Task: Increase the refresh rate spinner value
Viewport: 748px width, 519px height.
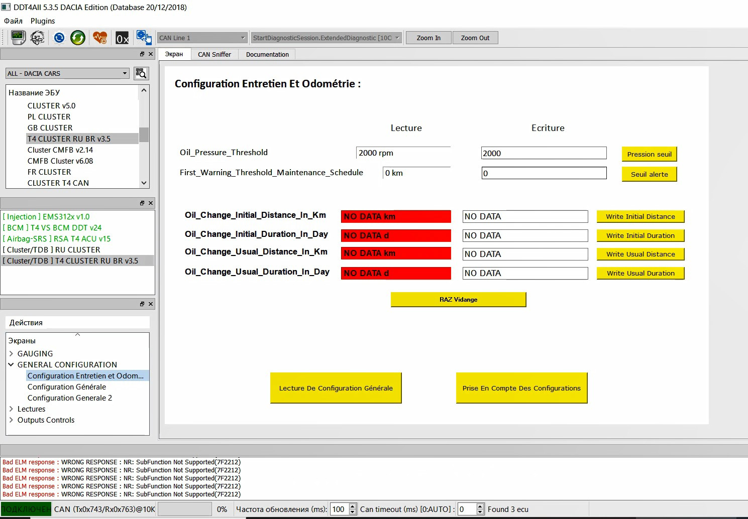Action: click(353, 506)
